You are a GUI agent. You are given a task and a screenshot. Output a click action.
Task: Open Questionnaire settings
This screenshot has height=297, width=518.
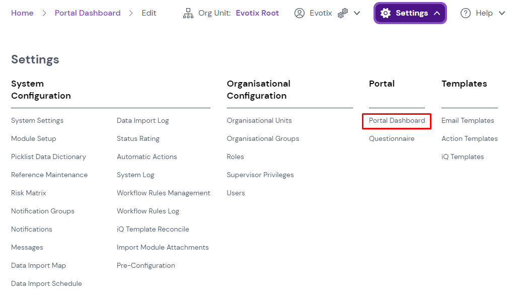coord(392,139)
